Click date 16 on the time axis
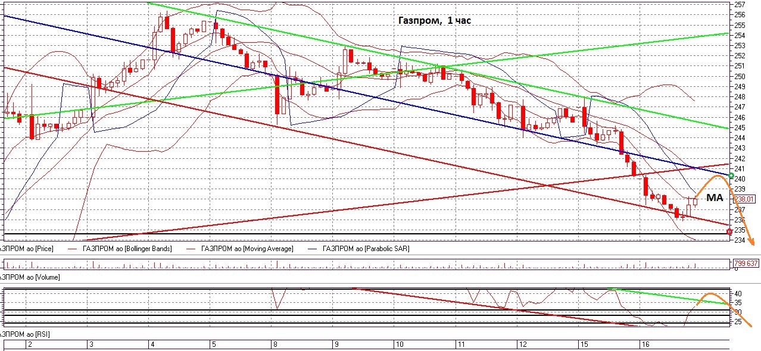The image size is (761, 351). pyautogui.click(x=646, y=344)
